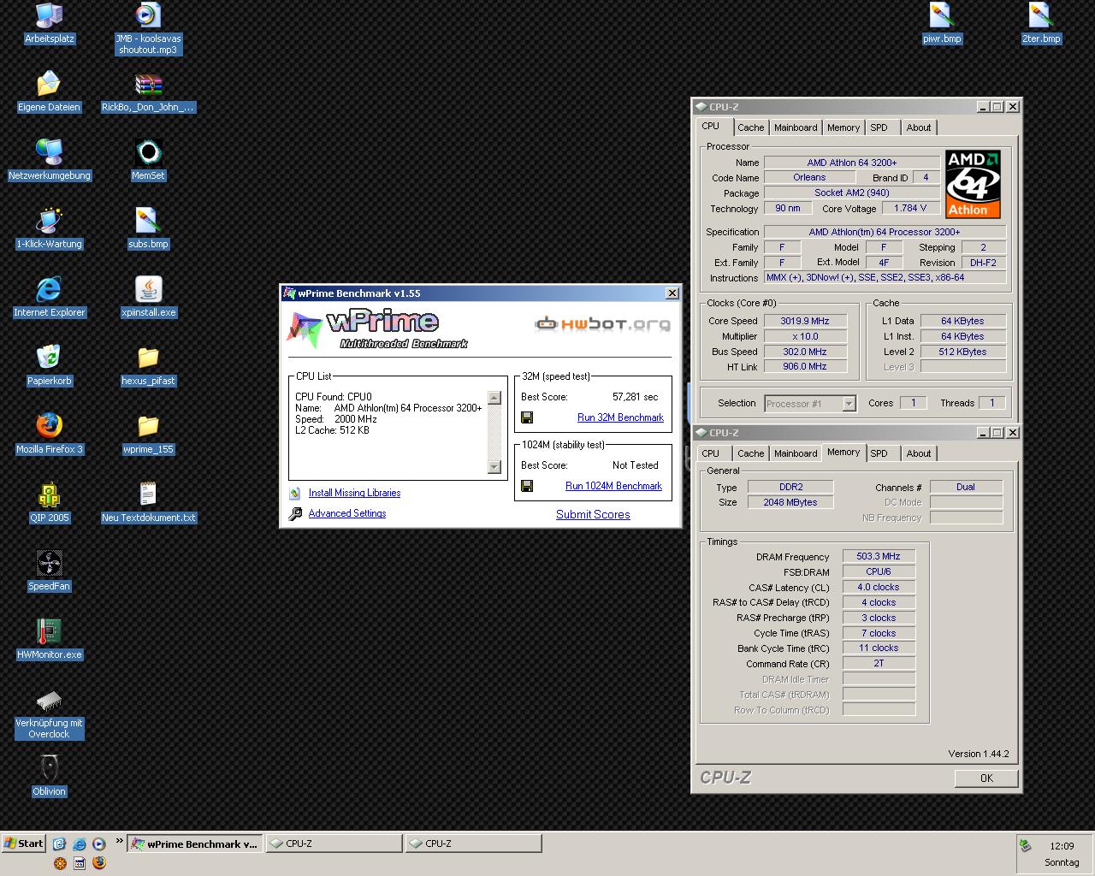Run the 32M Benchmark
Screen dimensions: 1095x876
pyautogui.click(x=620, y=417)
